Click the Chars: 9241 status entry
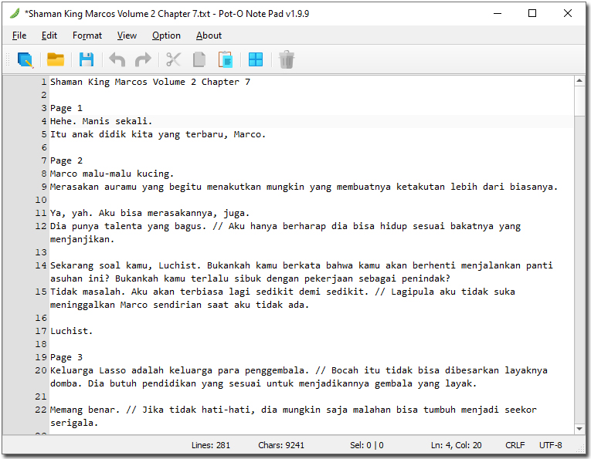The image size is (591, 459). point(281,445)
